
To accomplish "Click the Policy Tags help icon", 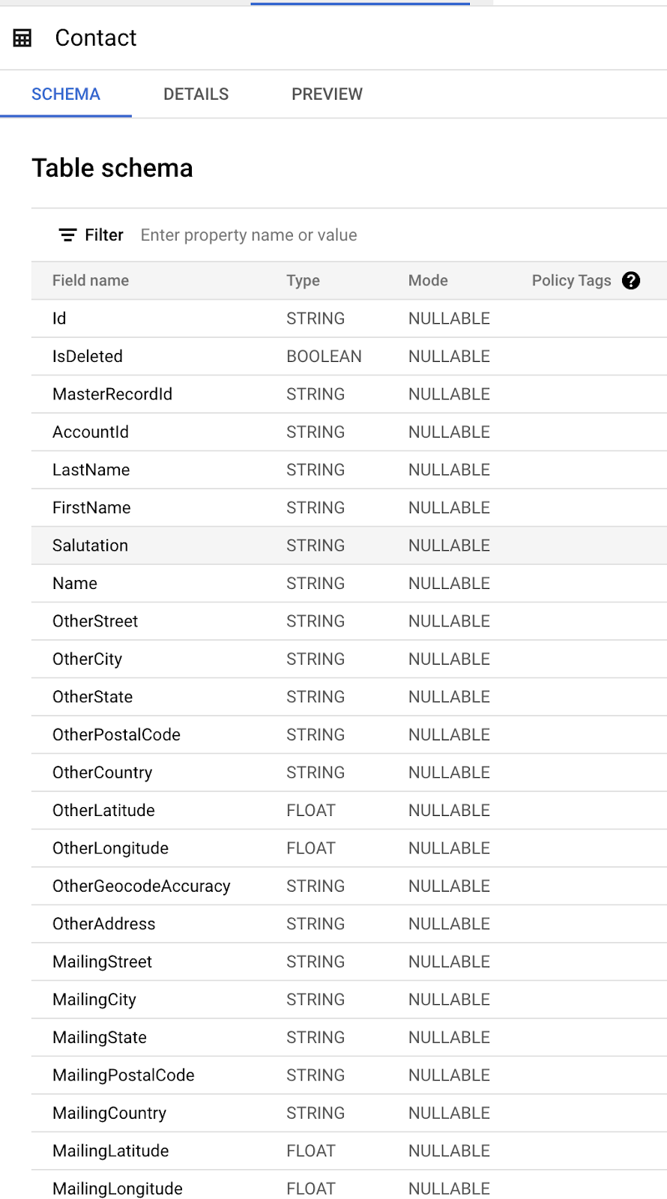I will pos(631,280).
